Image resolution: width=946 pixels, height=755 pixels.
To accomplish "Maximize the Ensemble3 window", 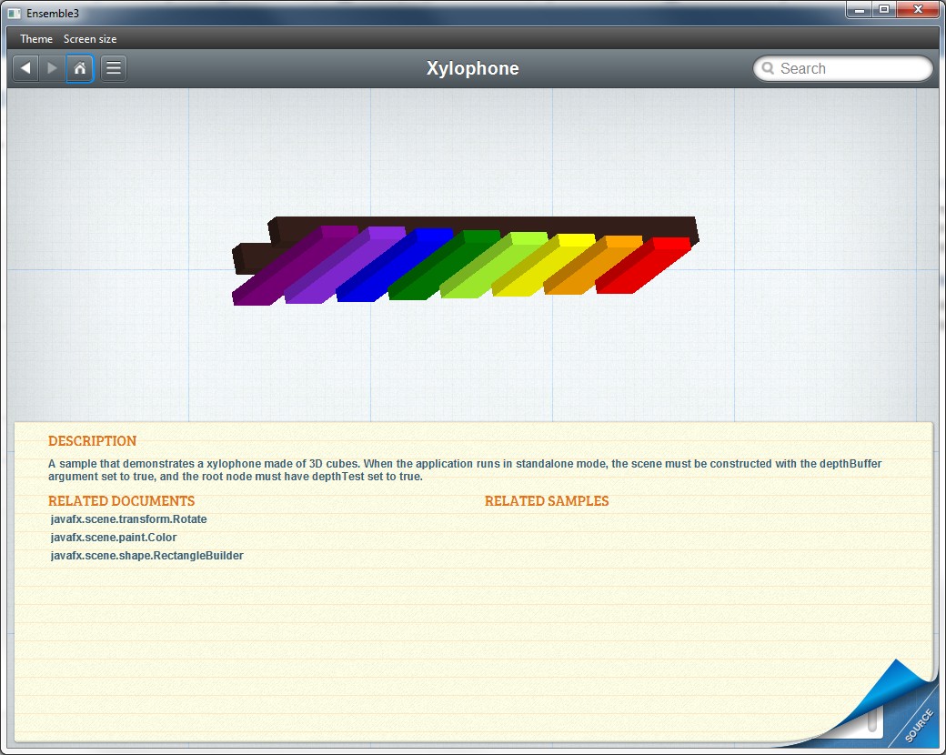I will pyautogui.click(x=883, y=9).
